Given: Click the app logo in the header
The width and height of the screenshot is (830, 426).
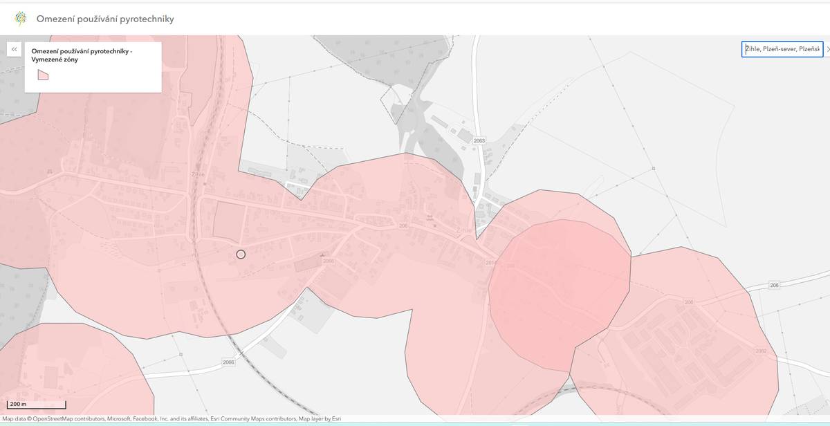Looking at the screenshot, I should [x=21, y=19].
